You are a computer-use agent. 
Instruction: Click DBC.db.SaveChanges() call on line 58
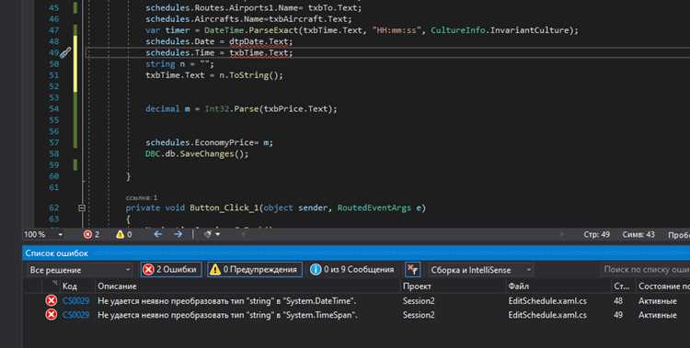[x=197, y=154]
